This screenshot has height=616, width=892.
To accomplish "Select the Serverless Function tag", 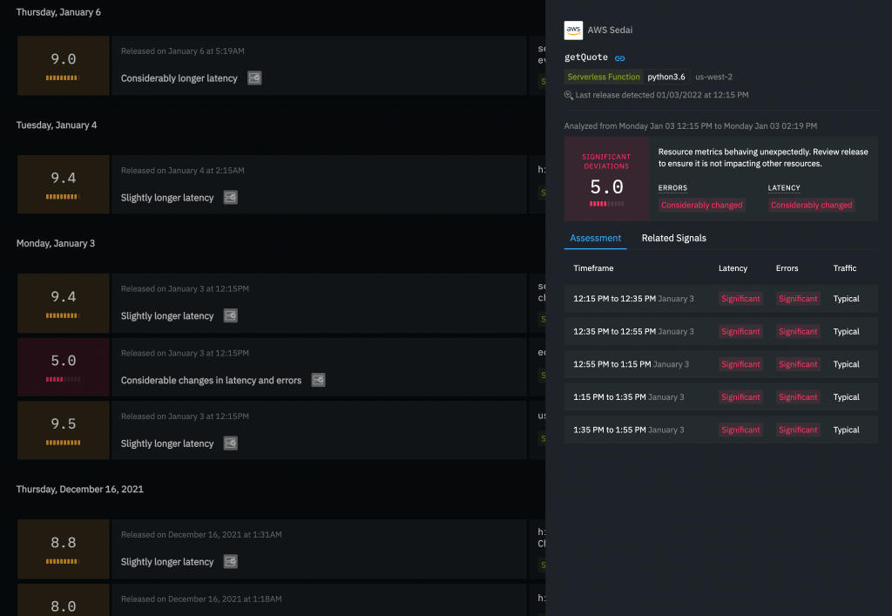I will tap(604, 77).
